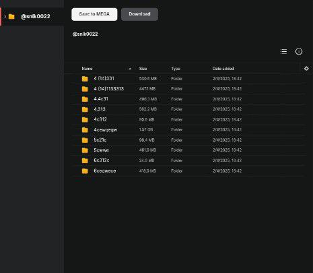The width and height of the screenshot is (313, 273).
Task: Select @snik0022 folder icon in sidebar
Action: 11,16
